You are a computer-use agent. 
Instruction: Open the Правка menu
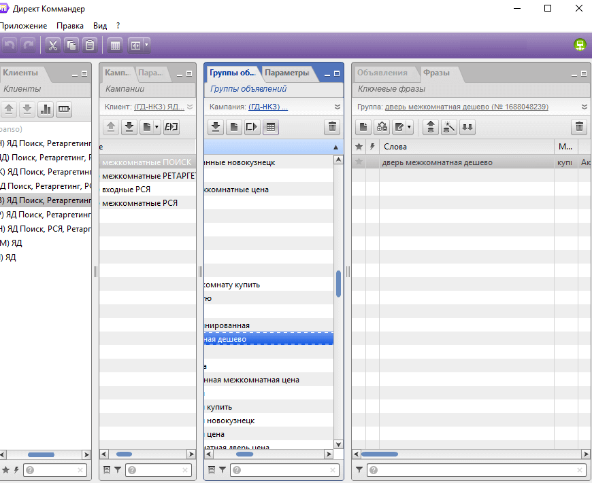pyautogui.click(x=70, y=25)
